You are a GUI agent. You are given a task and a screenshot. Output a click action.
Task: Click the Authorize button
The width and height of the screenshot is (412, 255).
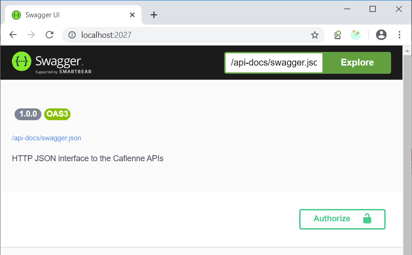(342, 219)
